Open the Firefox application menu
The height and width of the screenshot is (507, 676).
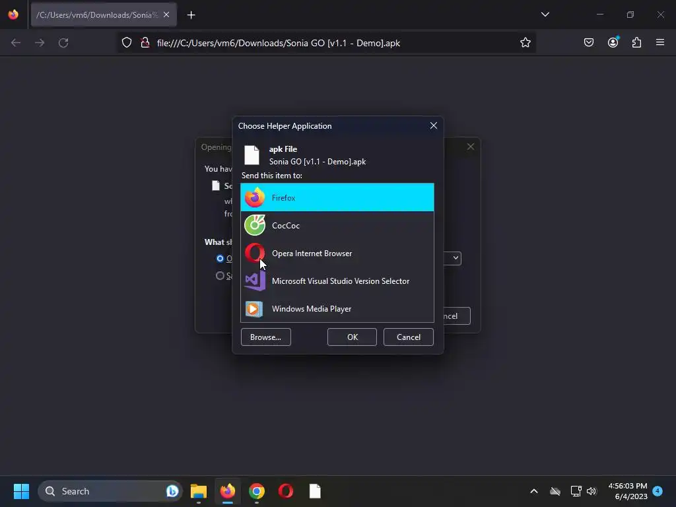click(660, 43)
